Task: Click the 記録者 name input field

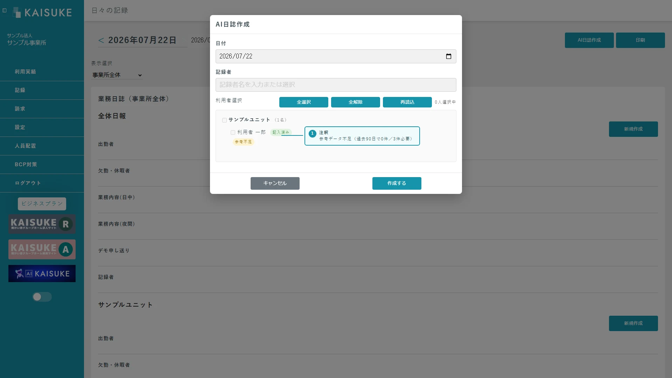Action: (x=336, y=85)
